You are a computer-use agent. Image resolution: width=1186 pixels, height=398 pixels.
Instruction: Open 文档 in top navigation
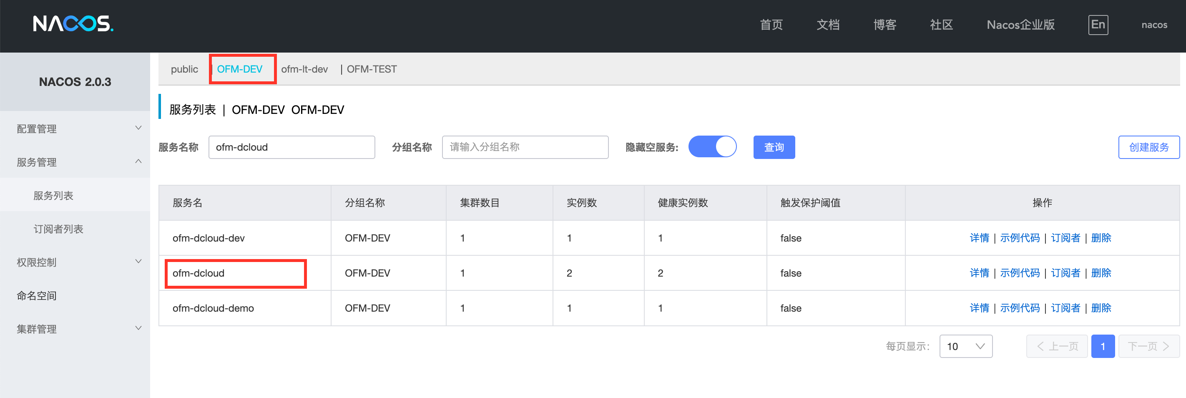tap(828, 25)
